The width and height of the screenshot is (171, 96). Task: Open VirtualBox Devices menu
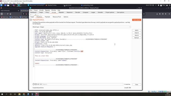click(18, 3)
